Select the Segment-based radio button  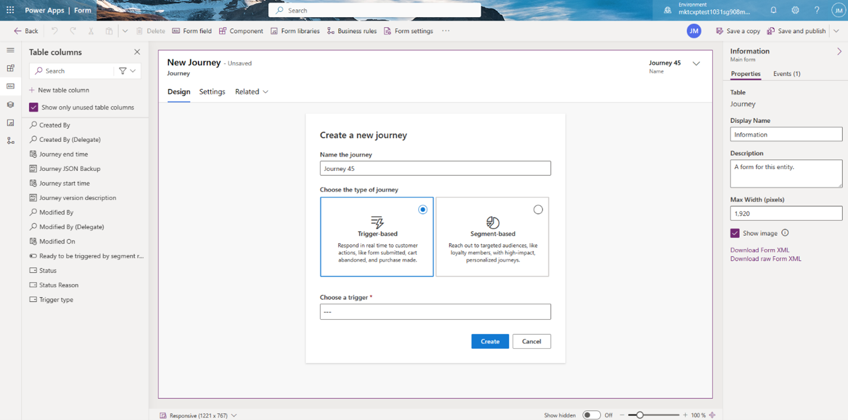tap(538, 209)
